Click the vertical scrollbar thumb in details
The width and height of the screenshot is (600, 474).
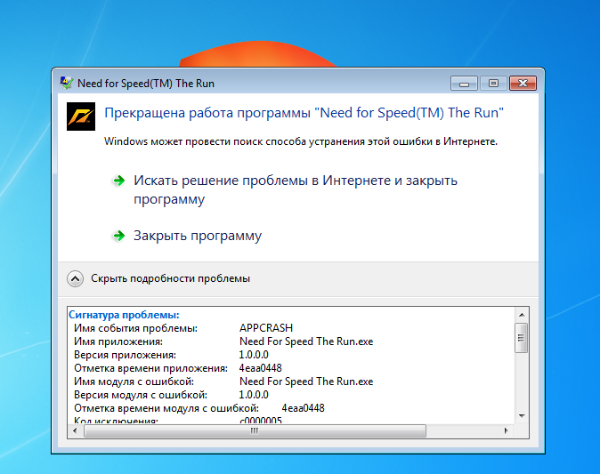521,338
